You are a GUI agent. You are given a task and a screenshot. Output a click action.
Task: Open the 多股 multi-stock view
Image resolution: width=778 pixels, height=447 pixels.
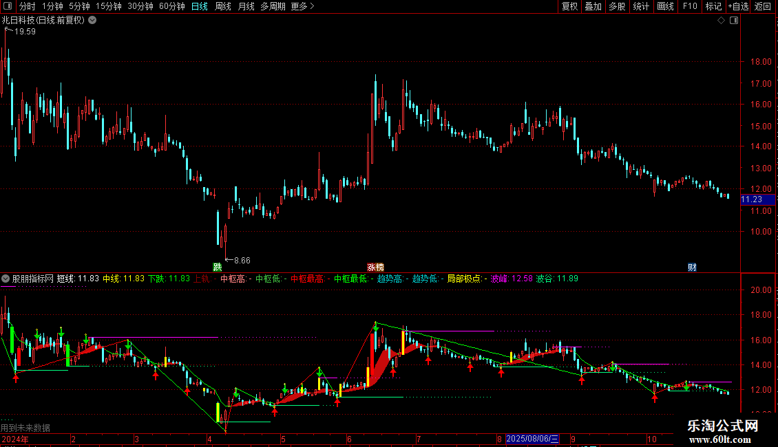pos(617,6)
